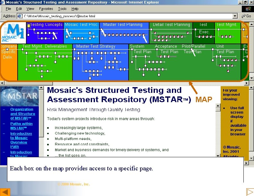Click the Windows flag throbber icon
Viewport: 254px width, 196px height.
pos(248,9)
